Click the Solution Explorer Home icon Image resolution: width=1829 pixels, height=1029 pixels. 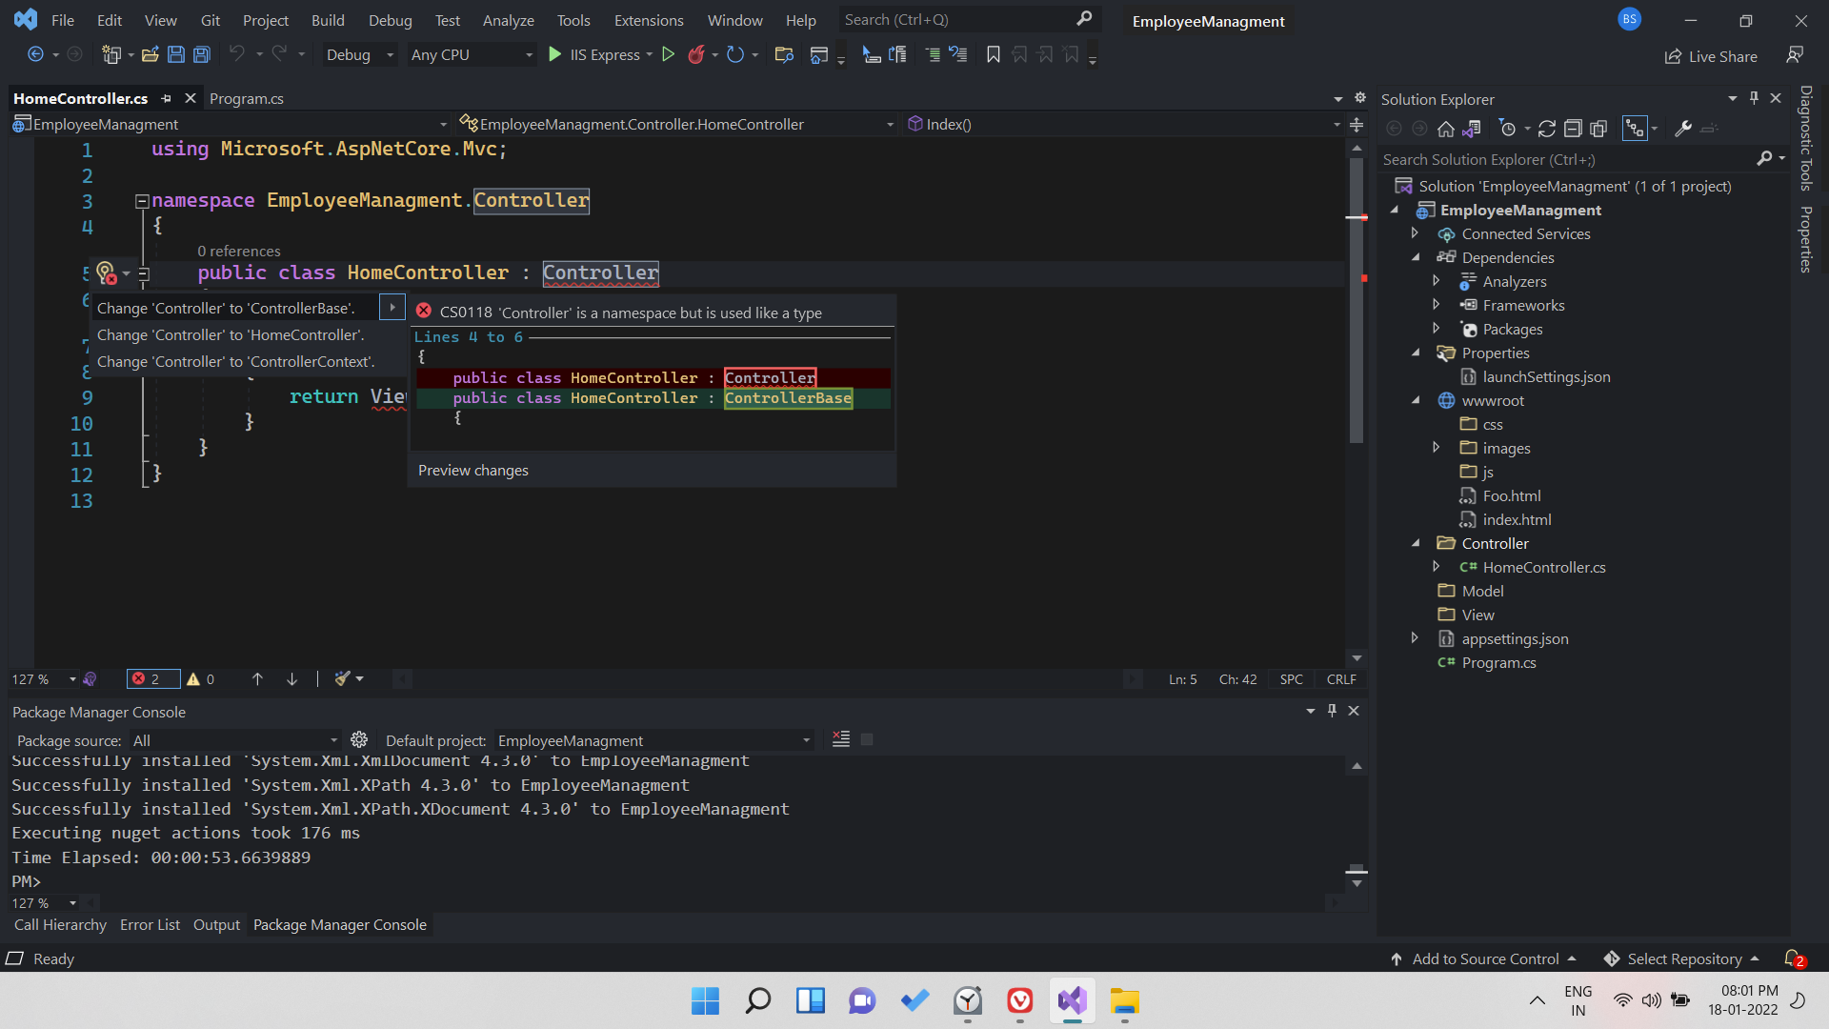[1445, 129]
